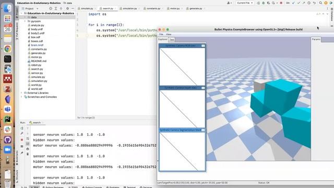The image size is (334, 188).
Task: Open the Problems tool window
Action: click(113, 187)
